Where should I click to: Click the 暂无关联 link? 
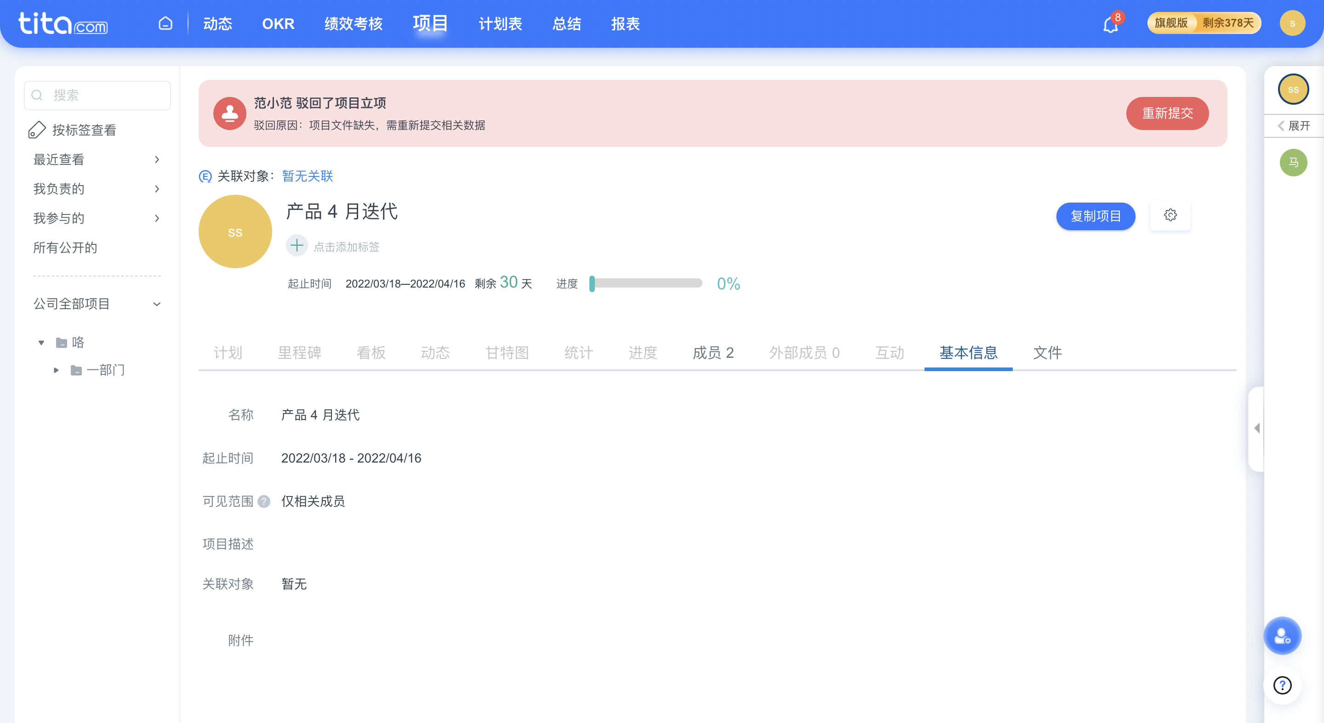pos(308,177)
